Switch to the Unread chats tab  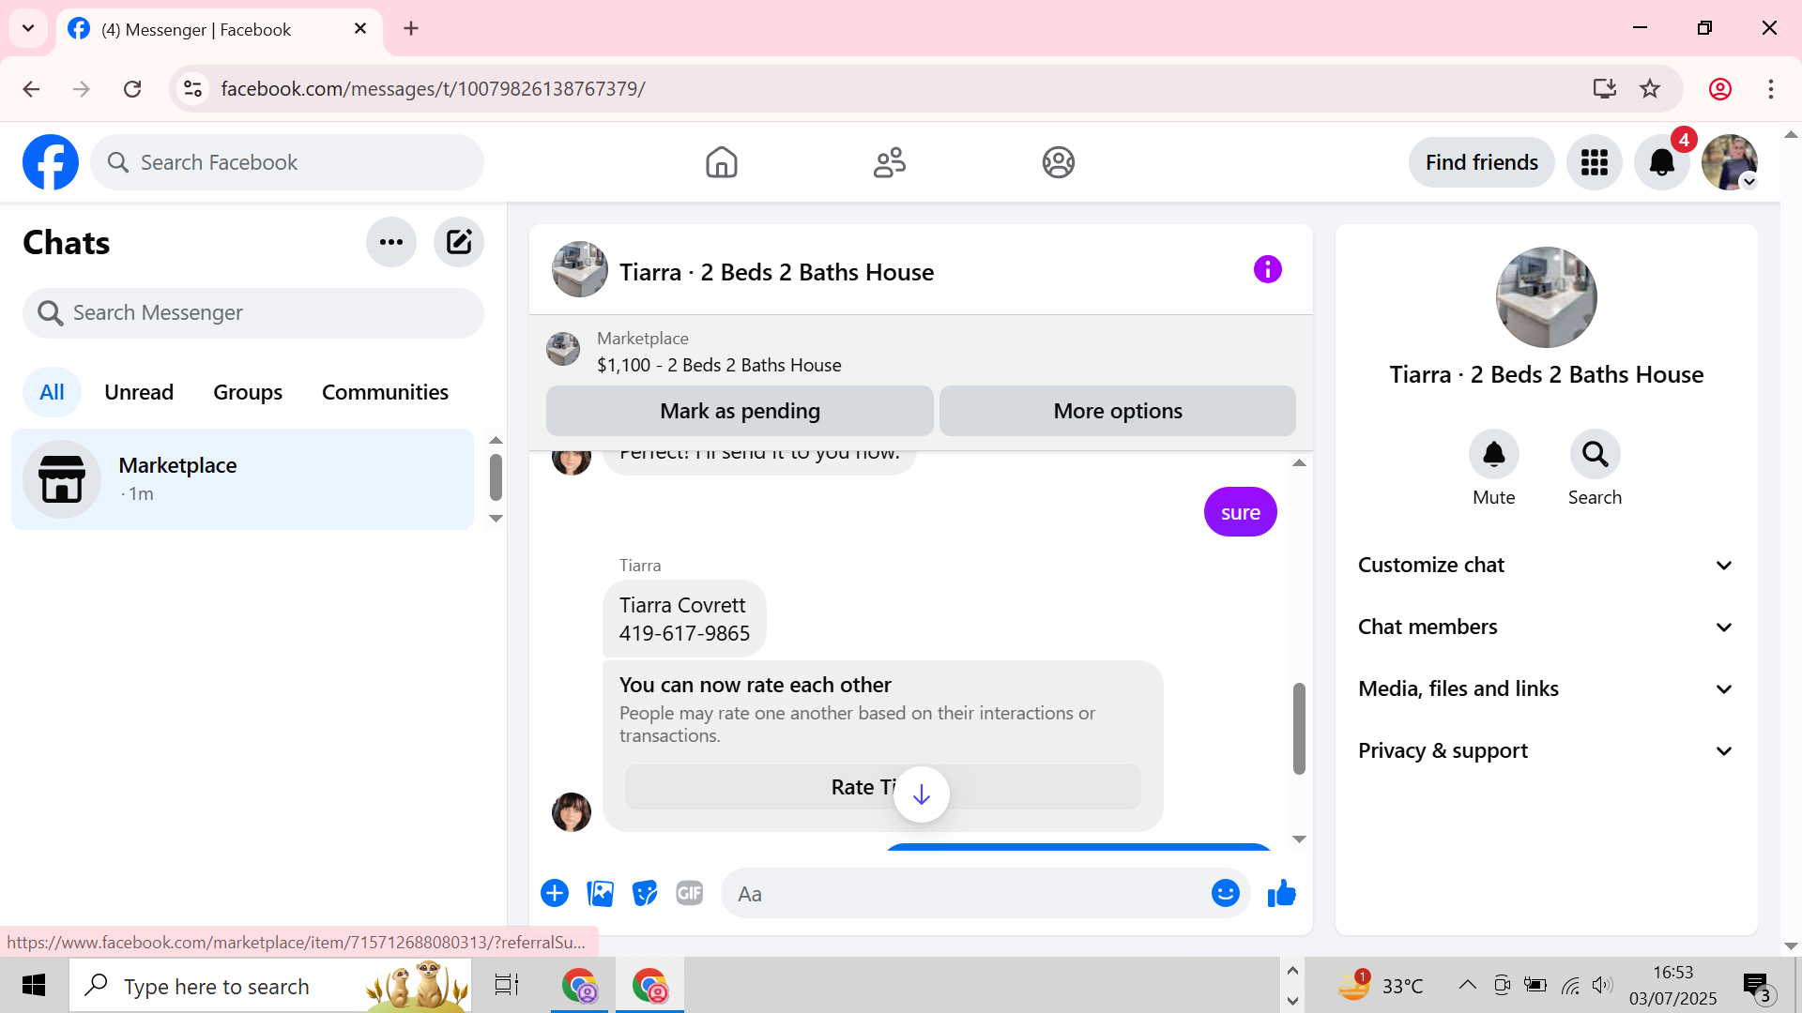pyautogui.click(x=139, y=392)
